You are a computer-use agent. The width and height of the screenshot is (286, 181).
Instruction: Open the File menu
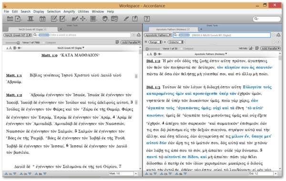6,11
